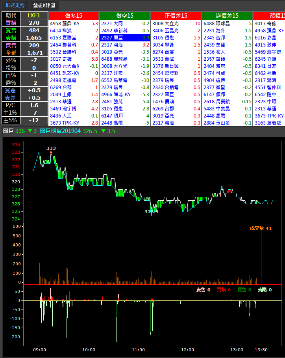285x358 pixels.
Task: Select stock 2439 美律 row
Action: (x=227, y=45)
